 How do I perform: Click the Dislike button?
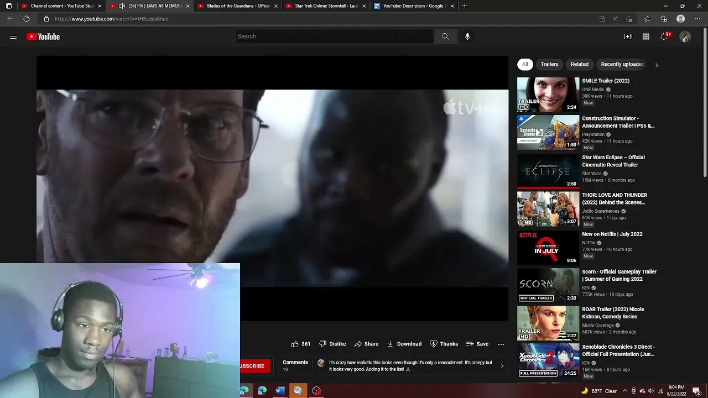tap(332, 344)
